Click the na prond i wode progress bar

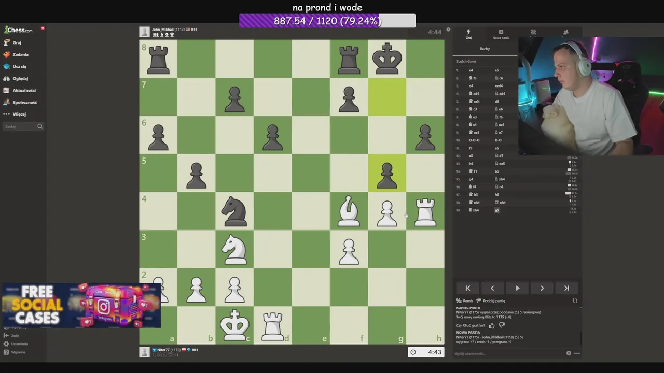[x=327, y=21]
